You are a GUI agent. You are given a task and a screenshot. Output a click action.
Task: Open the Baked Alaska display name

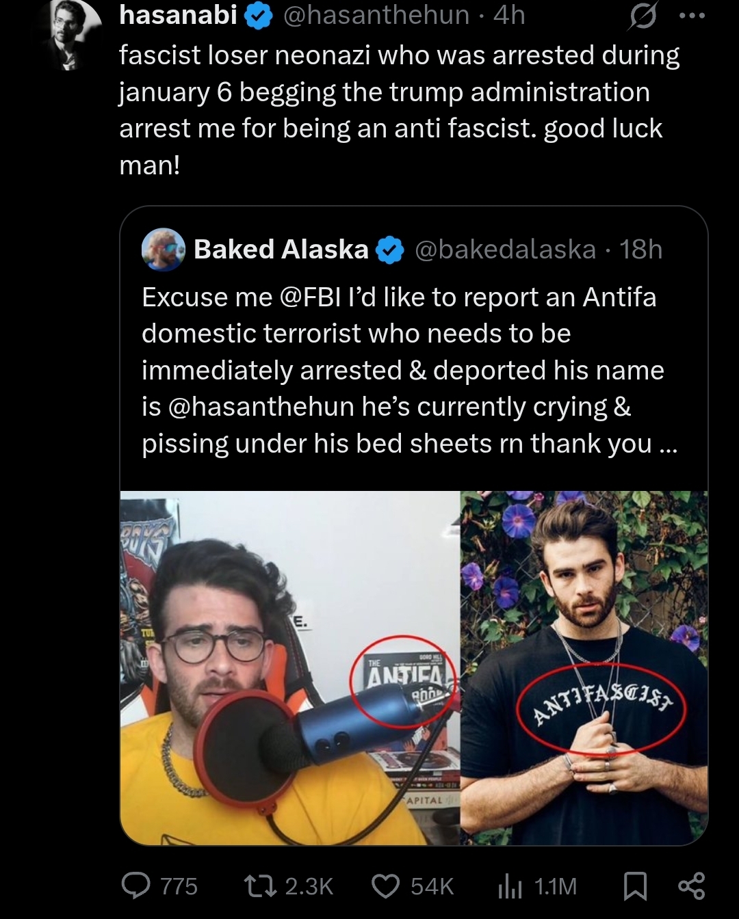281,250
